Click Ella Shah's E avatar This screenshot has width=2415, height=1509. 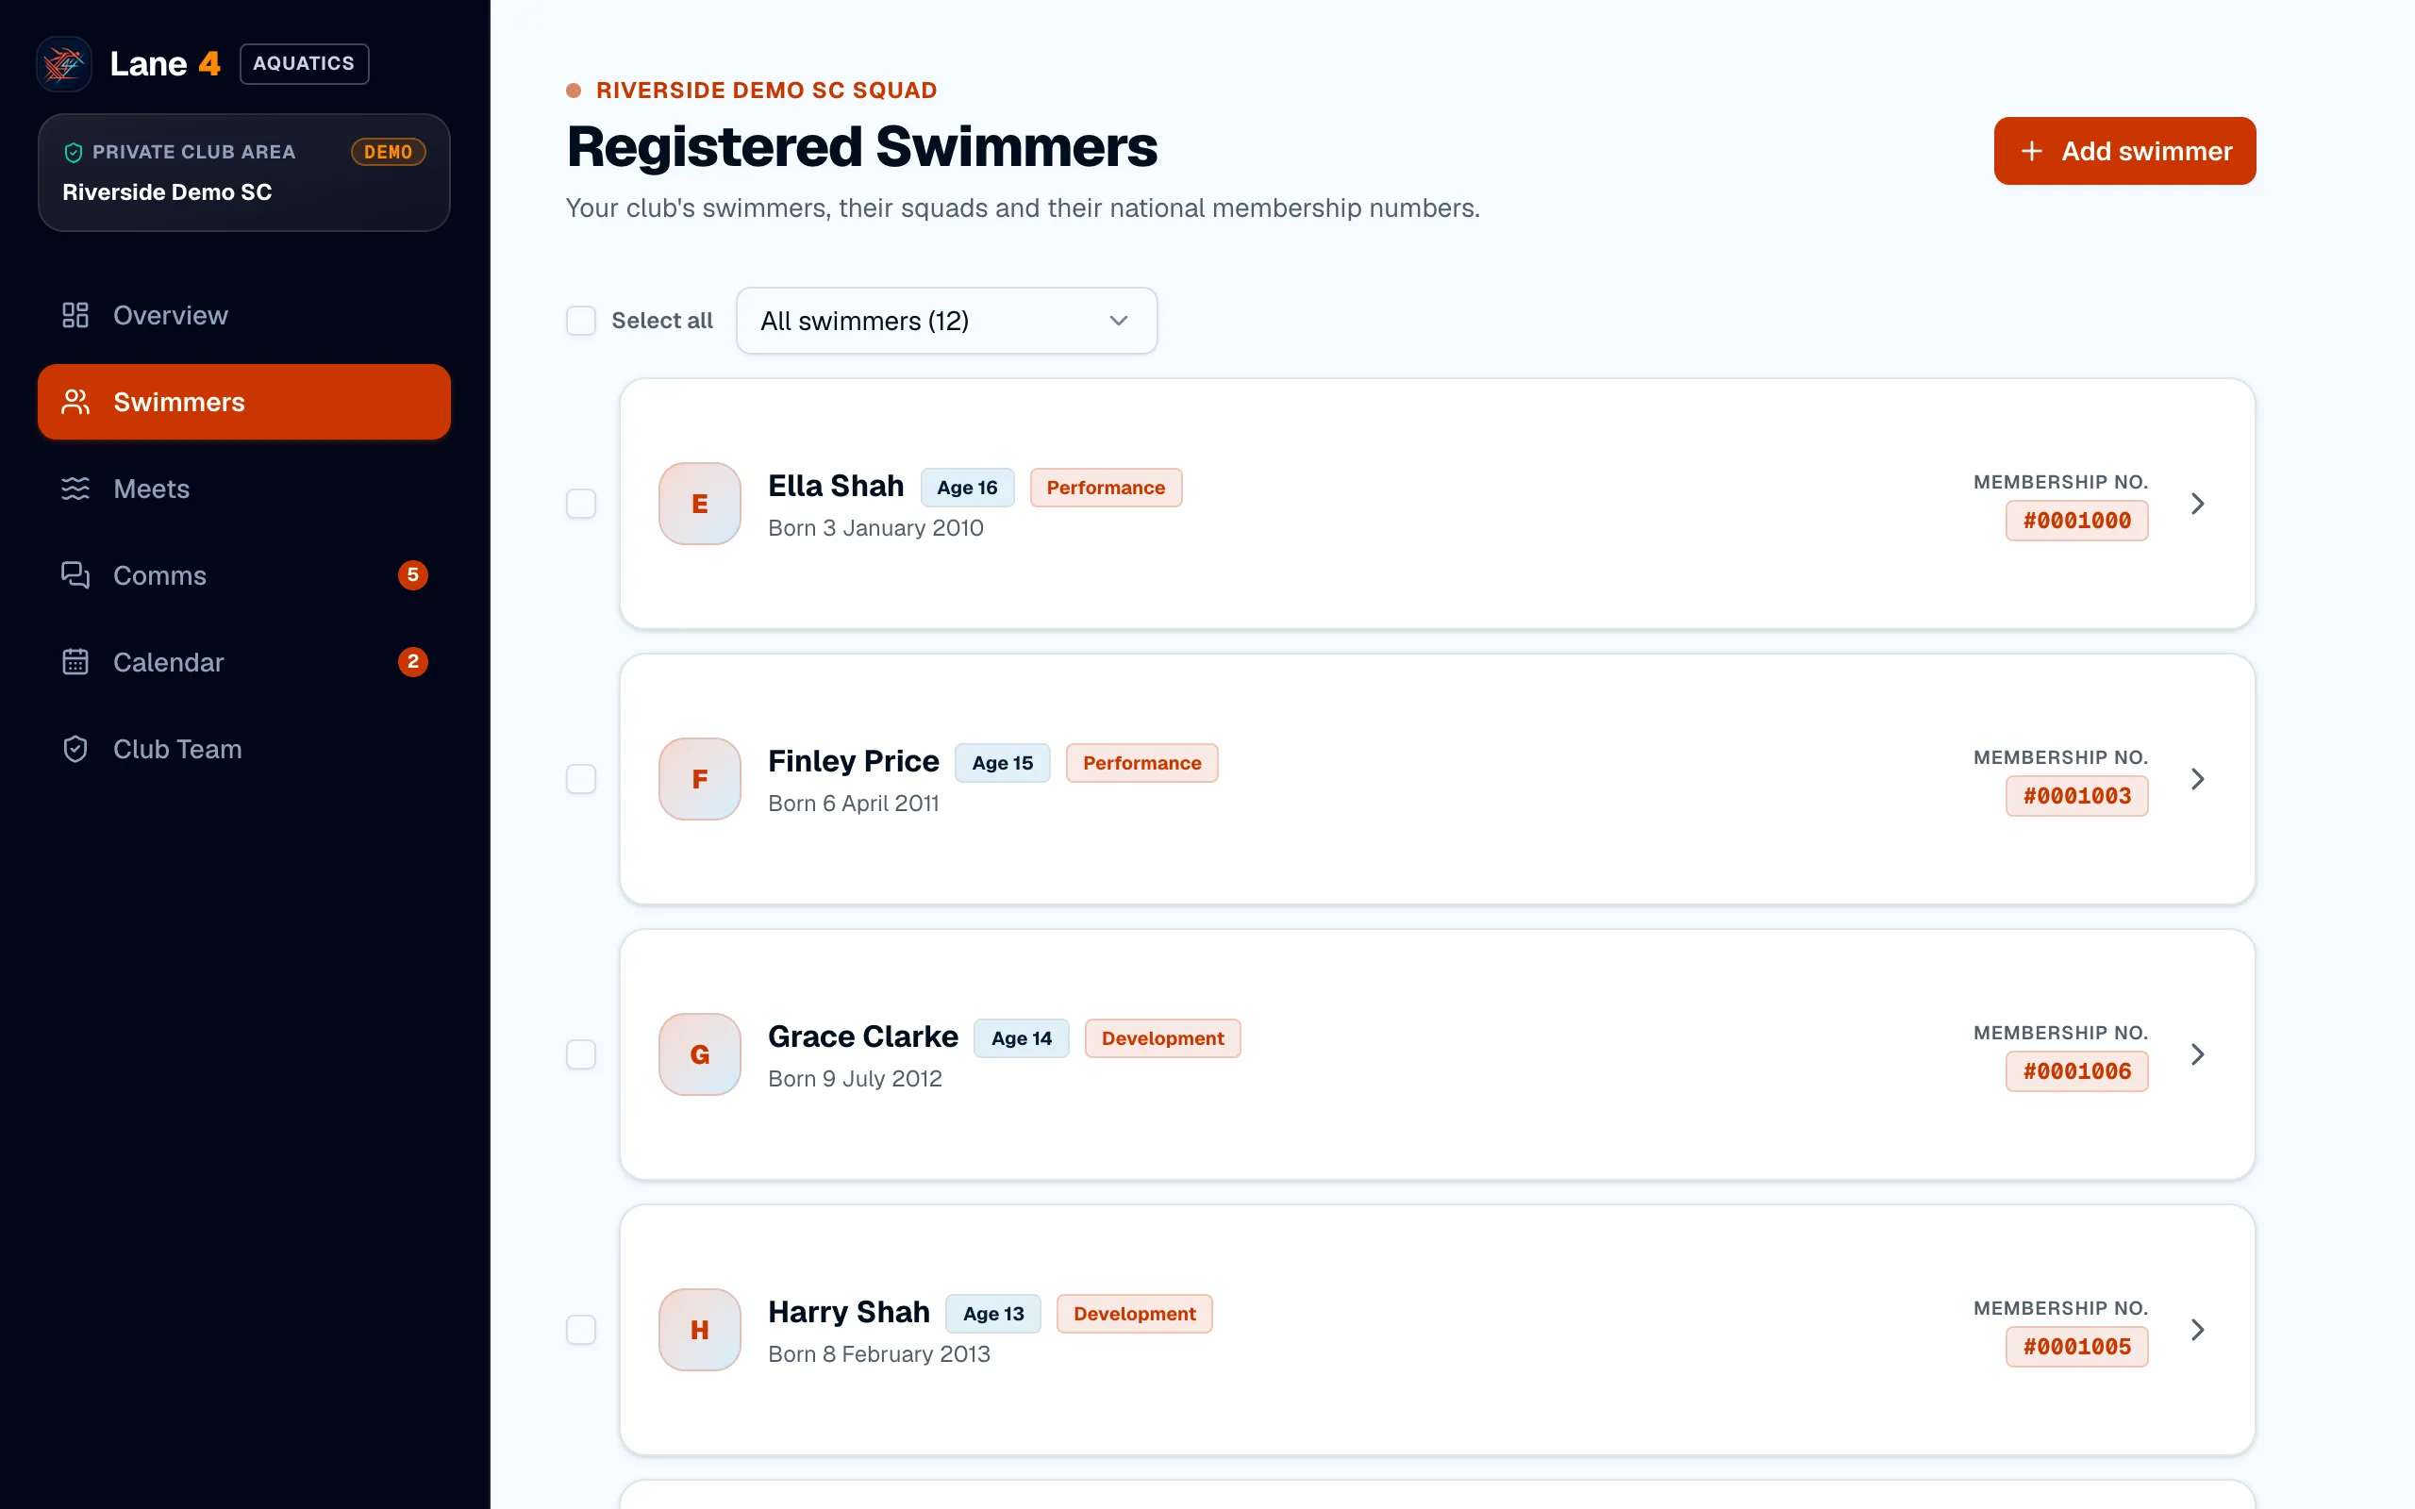point(700,504)
